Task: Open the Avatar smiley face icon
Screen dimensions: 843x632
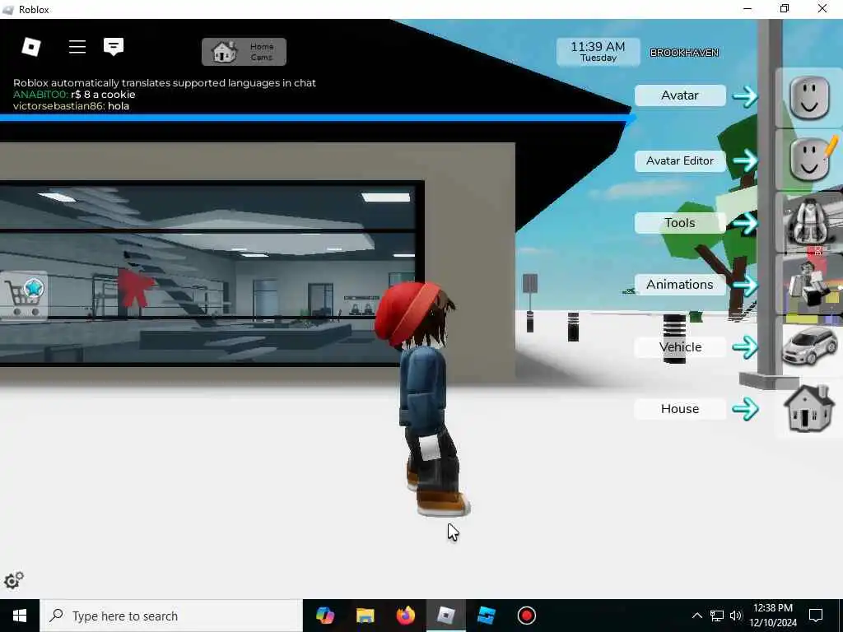Action: click(x=809, y=98)
